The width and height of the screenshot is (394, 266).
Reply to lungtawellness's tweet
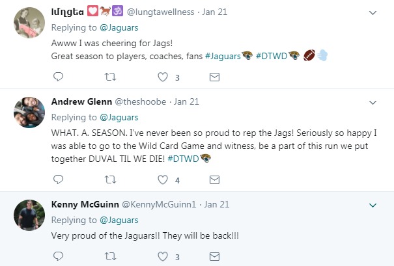tap(58, 77)
